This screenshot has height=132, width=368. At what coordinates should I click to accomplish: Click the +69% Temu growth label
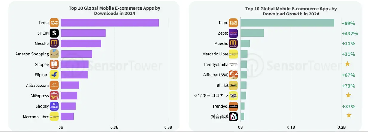point(348,23)
